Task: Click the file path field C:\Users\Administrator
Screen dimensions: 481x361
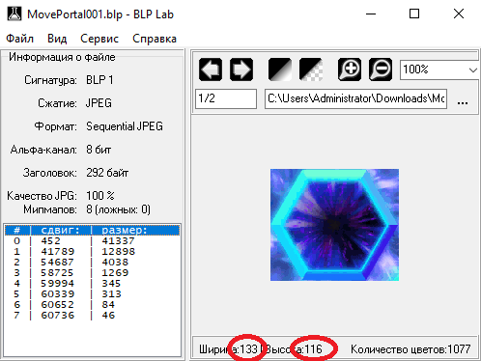Action: tap(355, 98)
